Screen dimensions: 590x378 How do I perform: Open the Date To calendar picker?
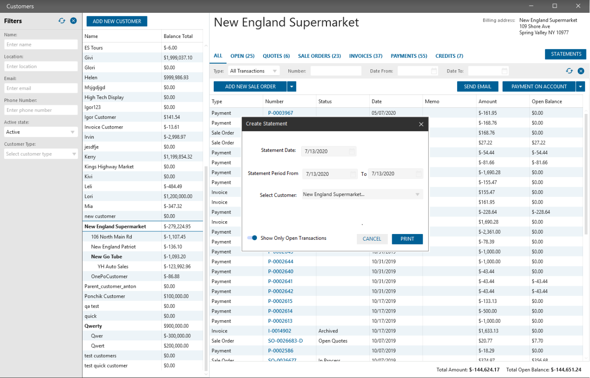504,71
